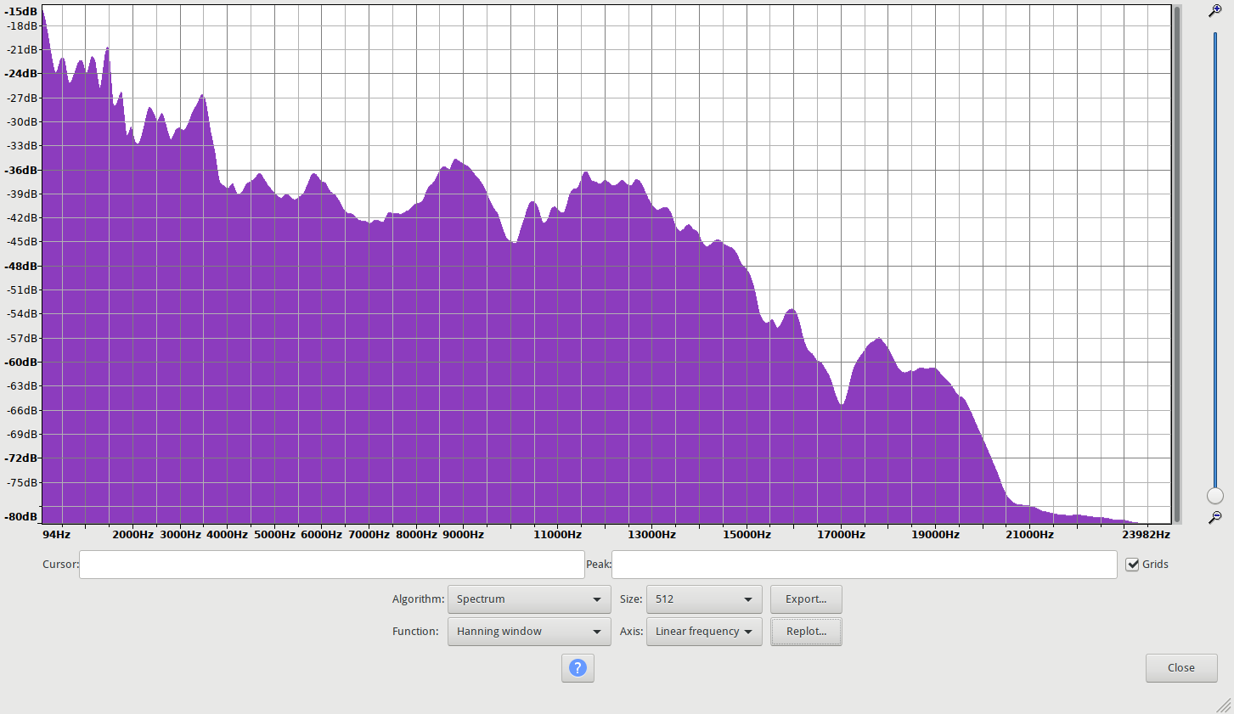Click the 7000Hz label on frequency ruler
The height and width of the screenshot is (714, 1234).
coord(369,535)
